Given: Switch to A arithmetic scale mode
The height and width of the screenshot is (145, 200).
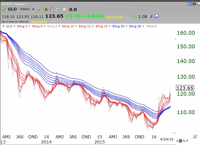Looking at the screenshot, I should click(x=178, y=141).
